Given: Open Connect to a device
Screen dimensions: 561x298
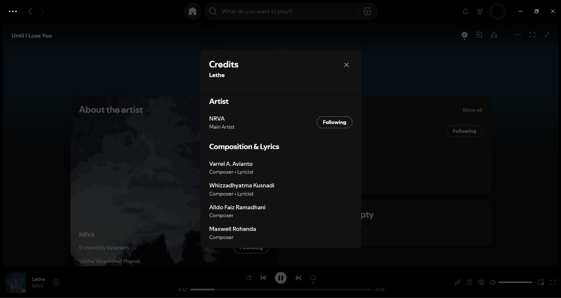Looking at the screenshot, I should [481, 282].
